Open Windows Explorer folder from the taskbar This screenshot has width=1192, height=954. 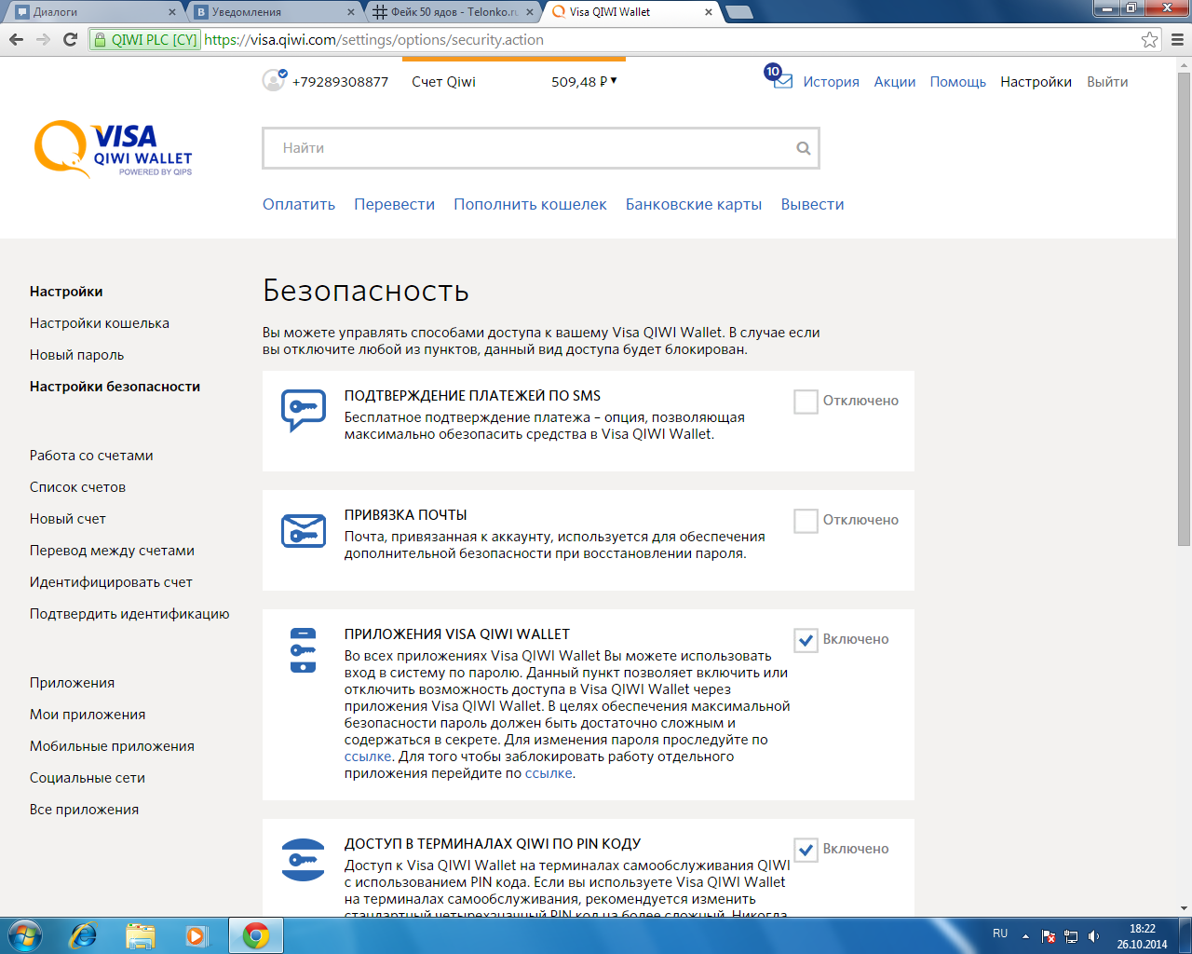141,935
